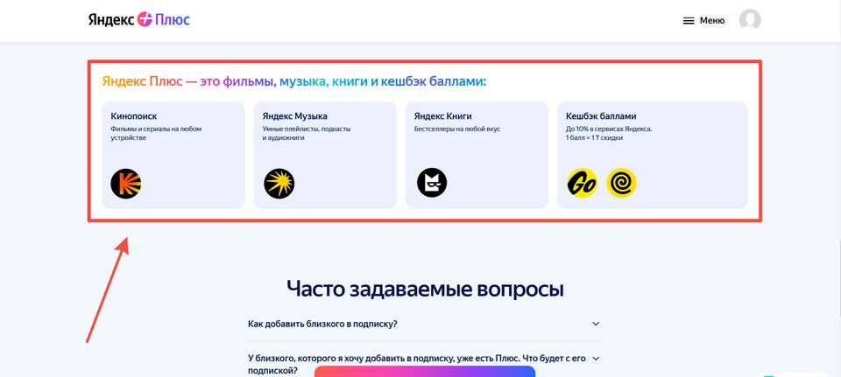The width and height of the screenshot is (841, 377).
Task: Open the Яндекс Книги card
Action: (x=477, y=155)
